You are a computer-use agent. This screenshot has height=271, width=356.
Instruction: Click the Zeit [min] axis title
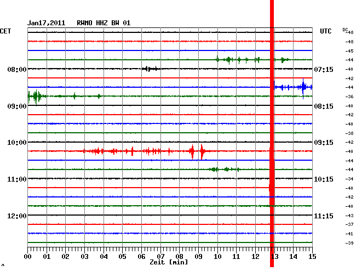[169, 262]
